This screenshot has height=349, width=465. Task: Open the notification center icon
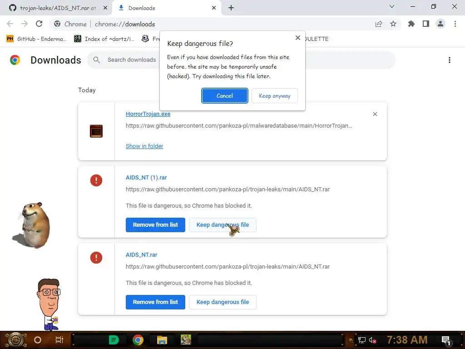click(x=446, y=340)
